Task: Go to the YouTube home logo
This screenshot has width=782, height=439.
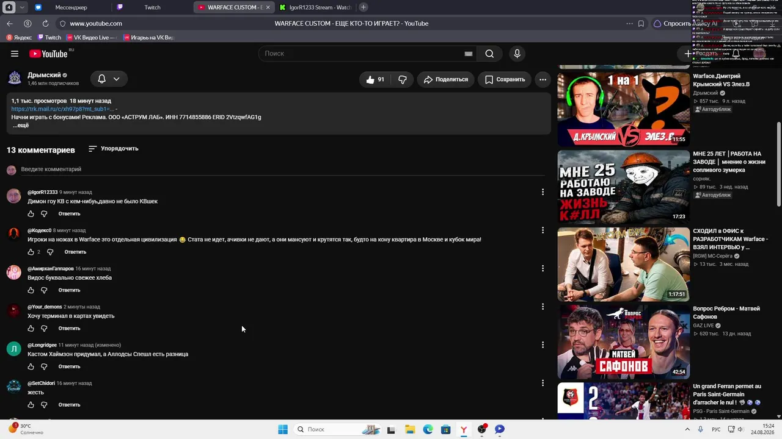Action: coord(48,54)
